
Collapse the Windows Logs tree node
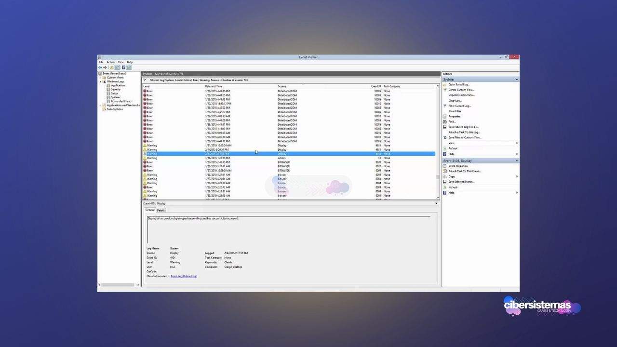pyautogui.click(x=100, y=81)
